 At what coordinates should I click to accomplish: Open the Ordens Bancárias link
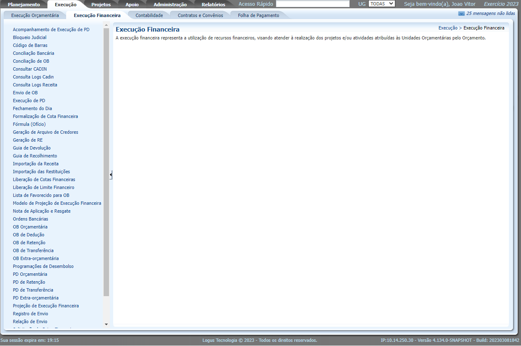pyautogui.click(x=30, y=219)
